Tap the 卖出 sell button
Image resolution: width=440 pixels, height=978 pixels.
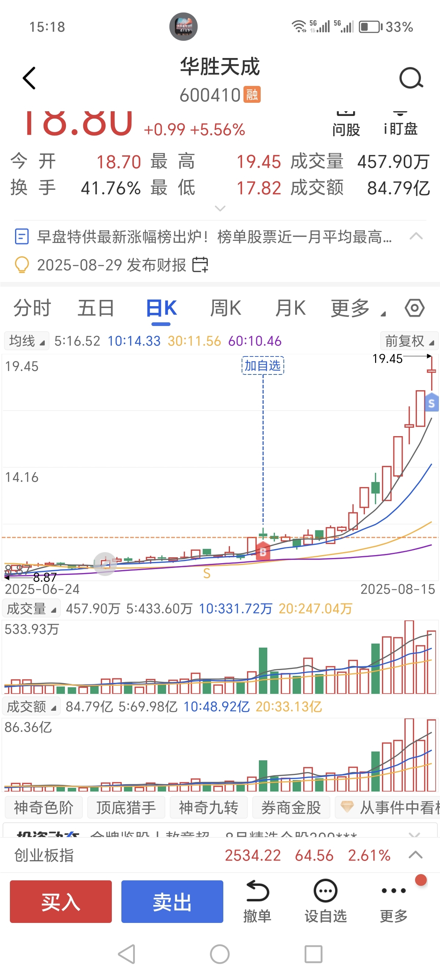(x=172, y=901)
